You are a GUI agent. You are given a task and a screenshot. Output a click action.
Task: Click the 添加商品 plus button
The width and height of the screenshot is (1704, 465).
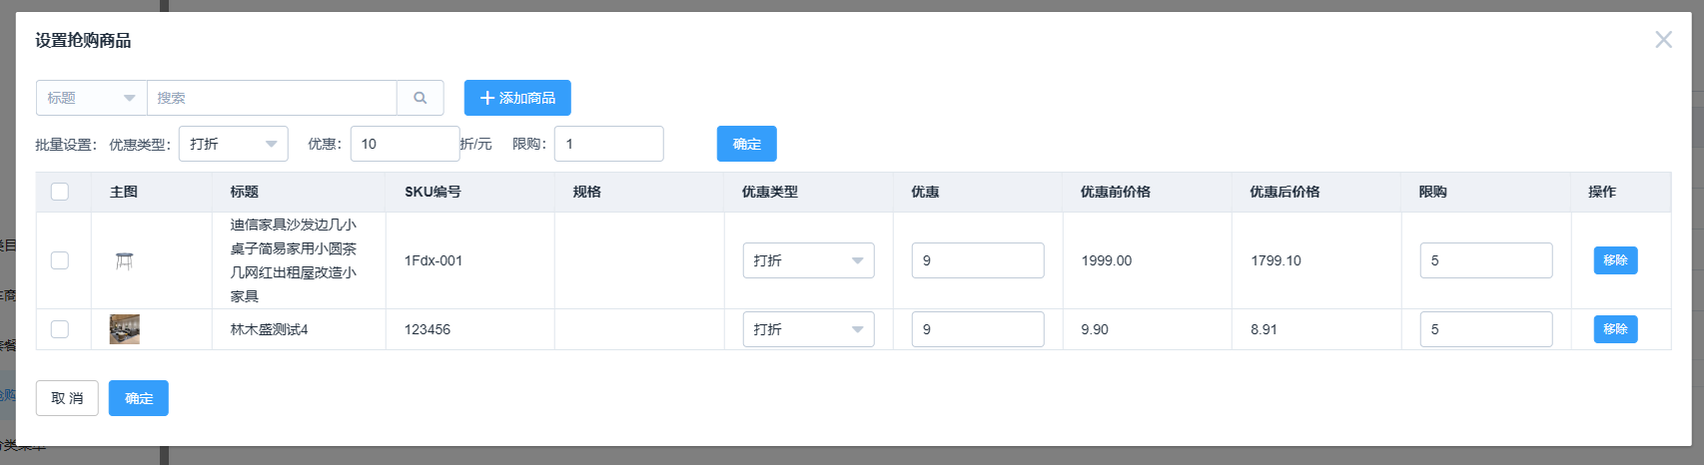(517, 98)
